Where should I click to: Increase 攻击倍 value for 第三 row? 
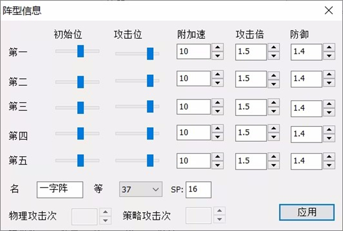(274, 103)
